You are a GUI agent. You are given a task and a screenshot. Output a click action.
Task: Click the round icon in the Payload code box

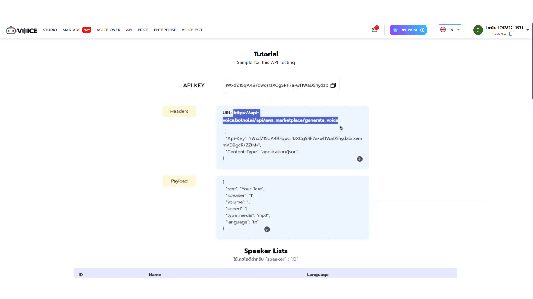click(267, 229)
